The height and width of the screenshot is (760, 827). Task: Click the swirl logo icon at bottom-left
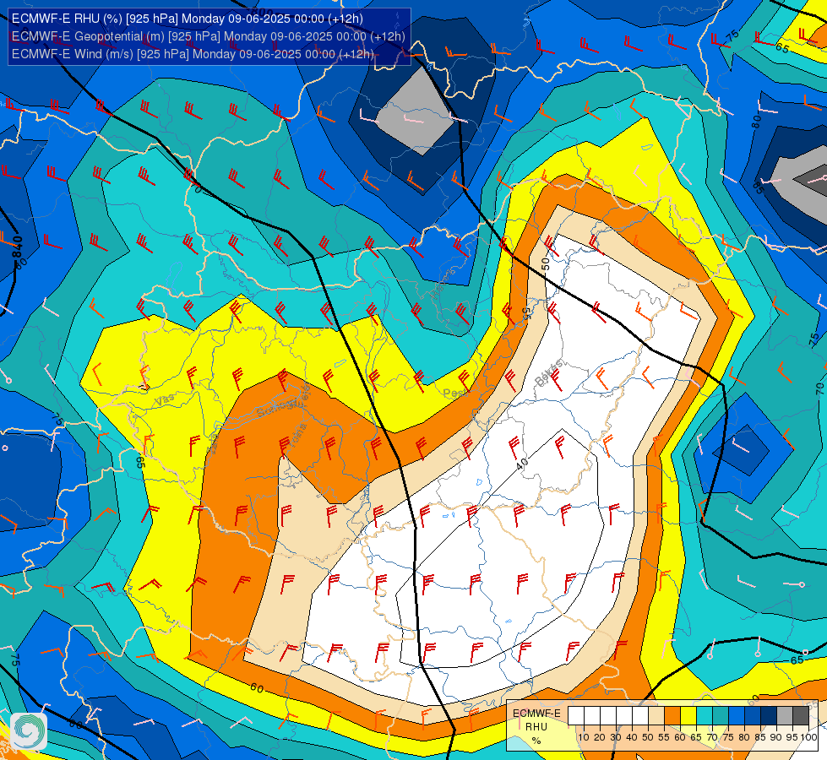click(29, 731)
